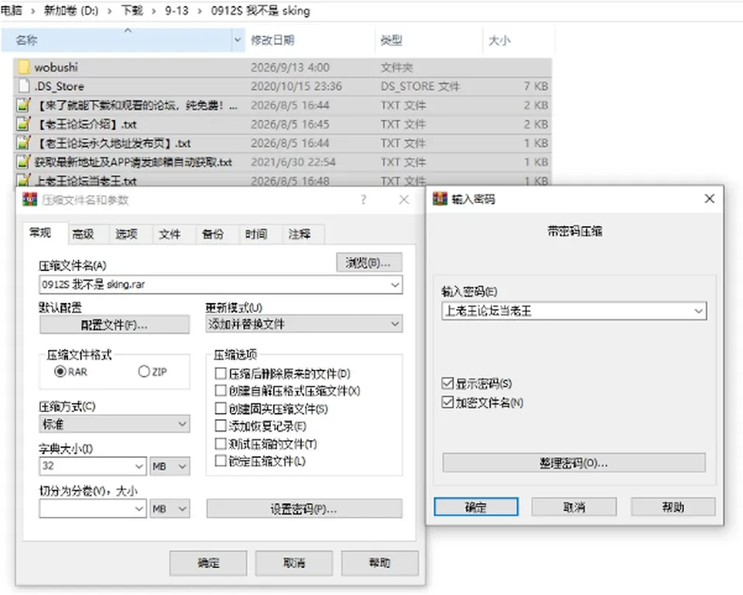Enable 创建固实压缩文件 checkbox

pyautogui.click(x=221, y=408)
